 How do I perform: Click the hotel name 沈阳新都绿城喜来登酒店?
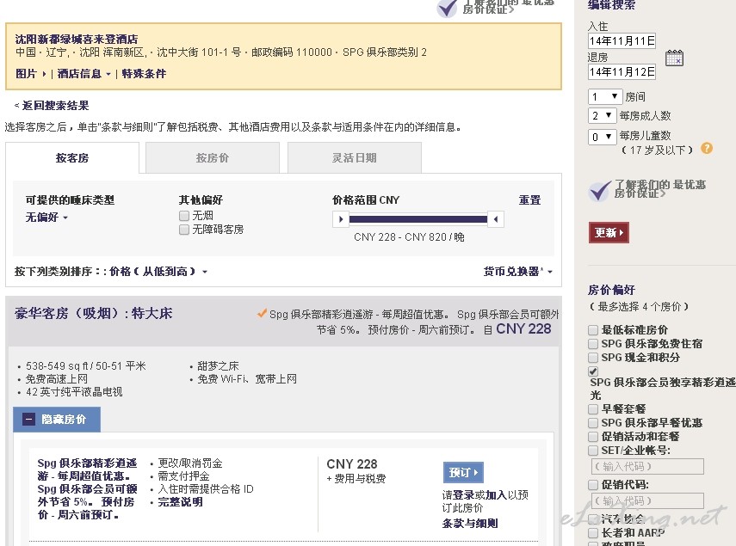76,39
